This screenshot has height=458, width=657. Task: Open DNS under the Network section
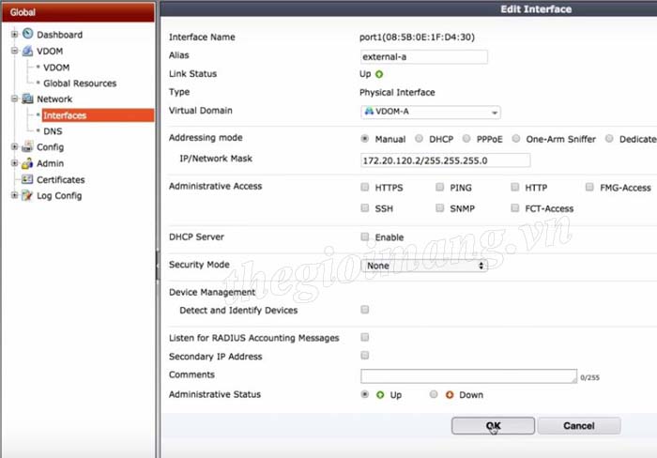tap(53, 131)
